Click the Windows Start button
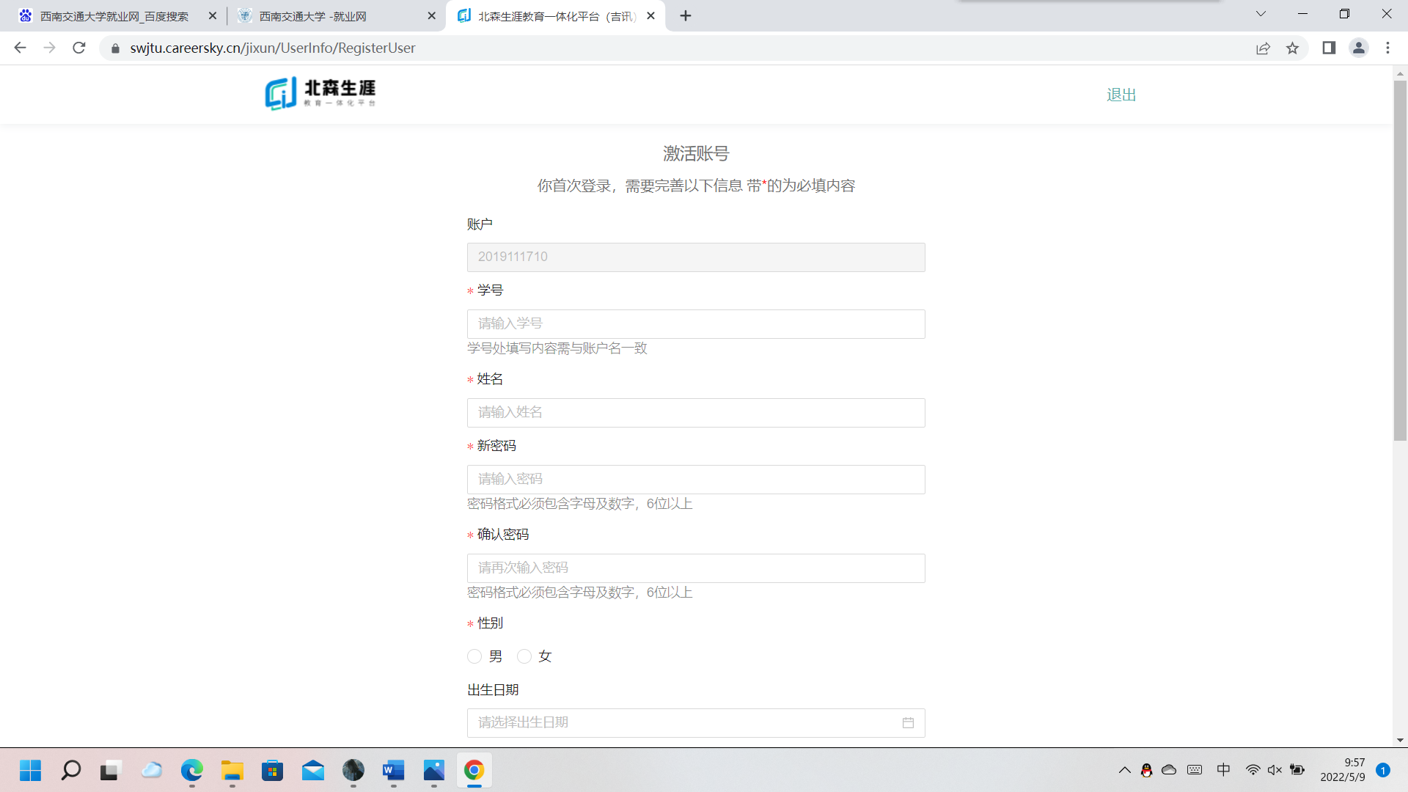The image size is (1408, 792). pyautogui.click(x=30, y=770)
